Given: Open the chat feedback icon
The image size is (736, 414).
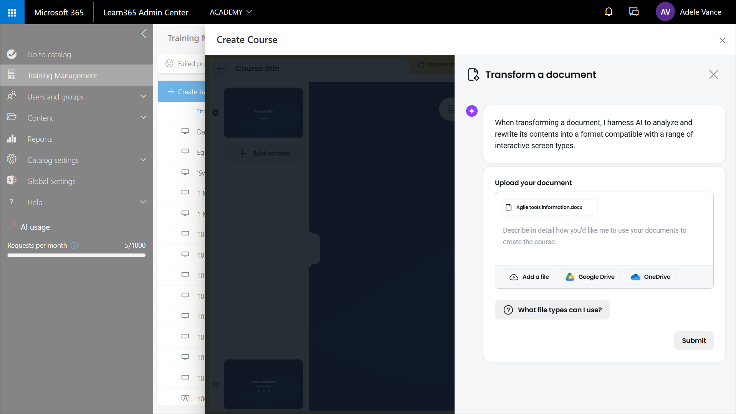Looking at the screenshot, I should tap(633, 12).
